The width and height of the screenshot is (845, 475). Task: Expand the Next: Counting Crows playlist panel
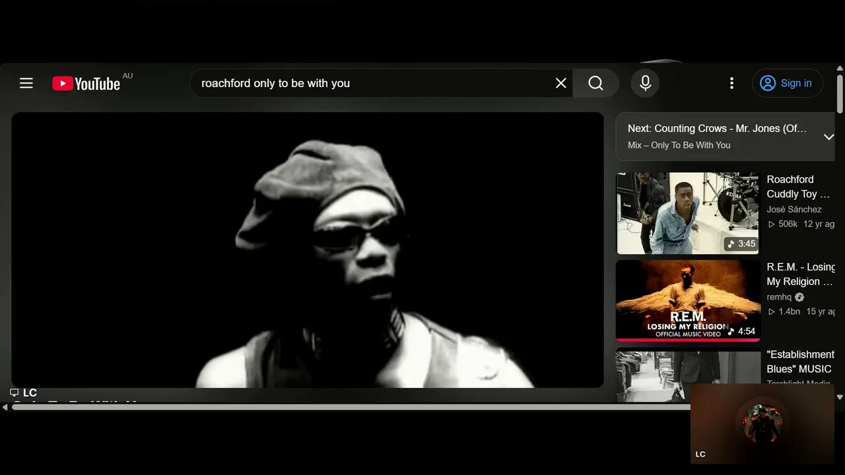[828, 137]
